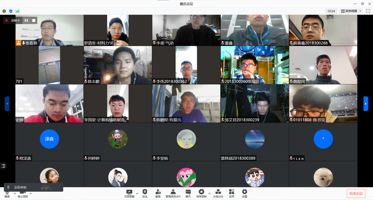Stop the recording using the square button
373x200 pixels.
(x=34, y=20)
